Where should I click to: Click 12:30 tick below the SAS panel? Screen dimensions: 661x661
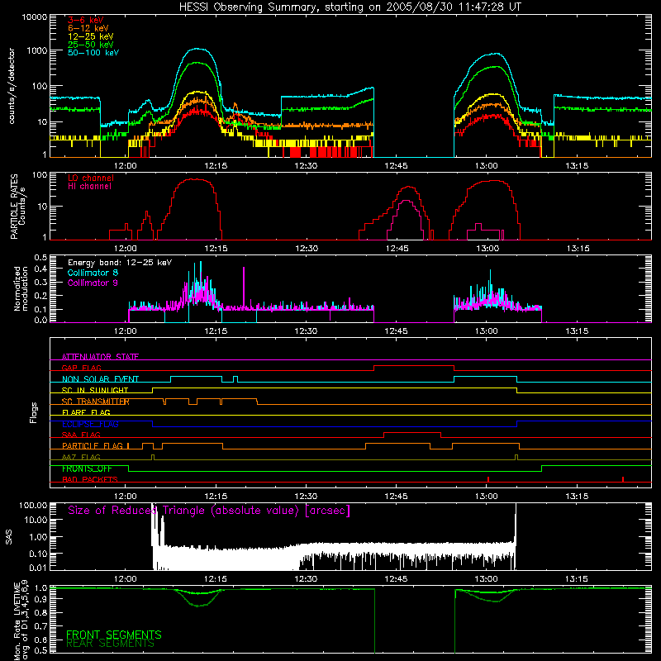pyautogui.click(x=306, y=579)
